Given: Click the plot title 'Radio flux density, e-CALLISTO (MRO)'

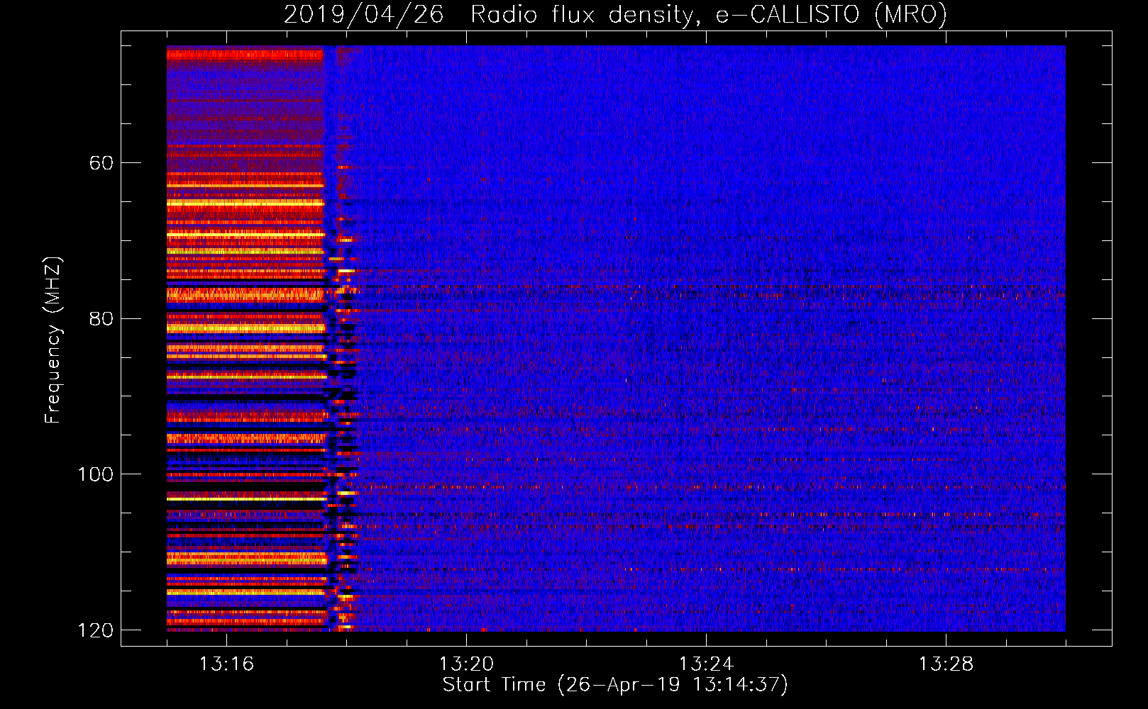Looking at the screenshot, I should coord(709,14).
